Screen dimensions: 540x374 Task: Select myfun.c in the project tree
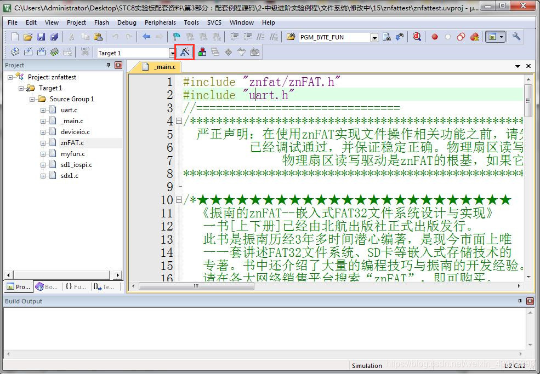point(73,154)
